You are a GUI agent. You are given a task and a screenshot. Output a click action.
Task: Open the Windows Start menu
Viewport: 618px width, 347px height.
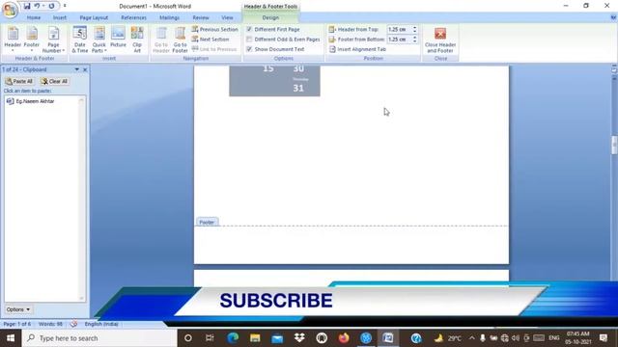11,338
